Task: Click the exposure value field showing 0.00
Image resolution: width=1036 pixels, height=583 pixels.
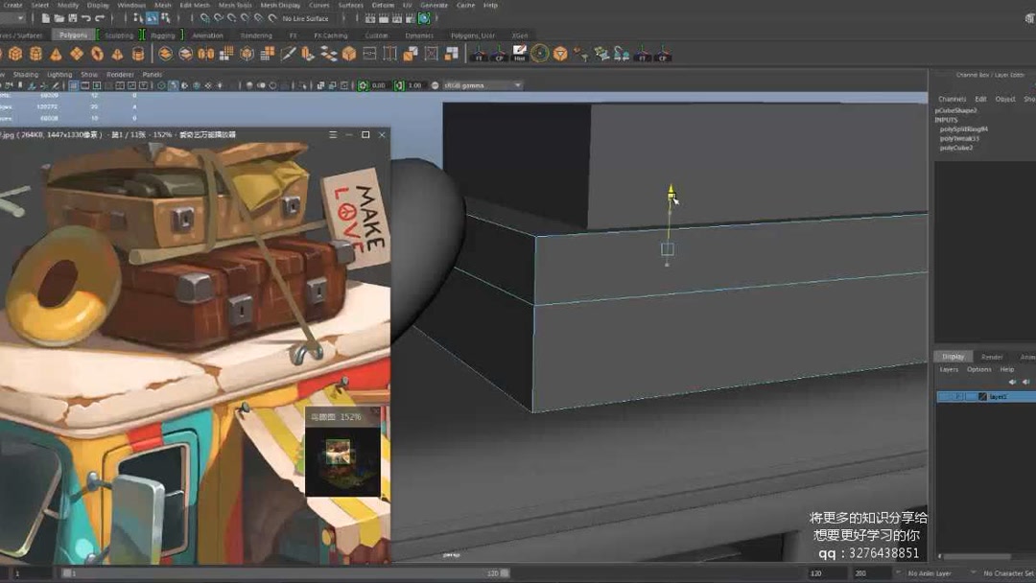Action: (382, 84)
